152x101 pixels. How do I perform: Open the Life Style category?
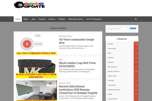pyautogui.click(x=111, y=81)
